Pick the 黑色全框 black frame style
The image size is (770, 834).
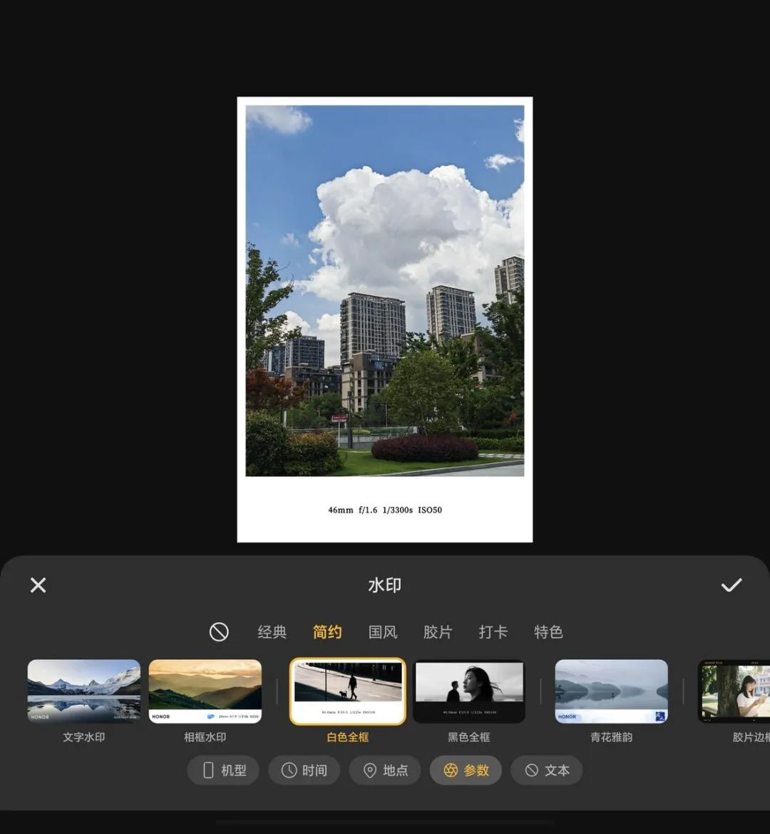(469, 691)
